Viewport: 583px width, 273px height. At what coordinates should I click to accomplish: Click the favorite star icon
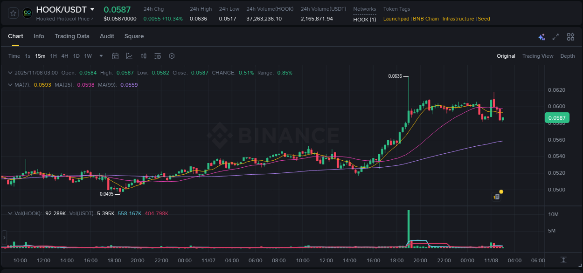tap(13, 13)
